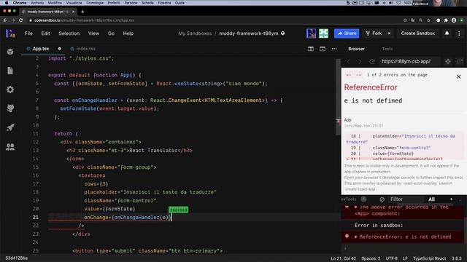
Task: Click the preview window toggle icon
Action: (323, 49)
